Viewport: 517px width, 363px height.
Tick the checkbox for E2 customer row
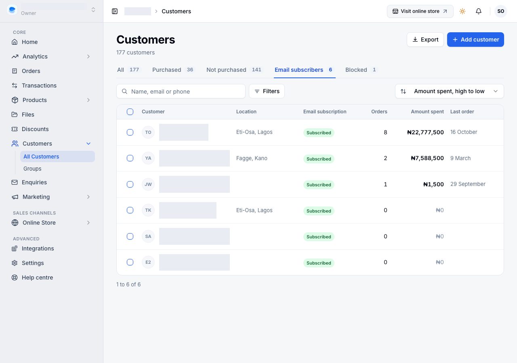click(130, 262)
